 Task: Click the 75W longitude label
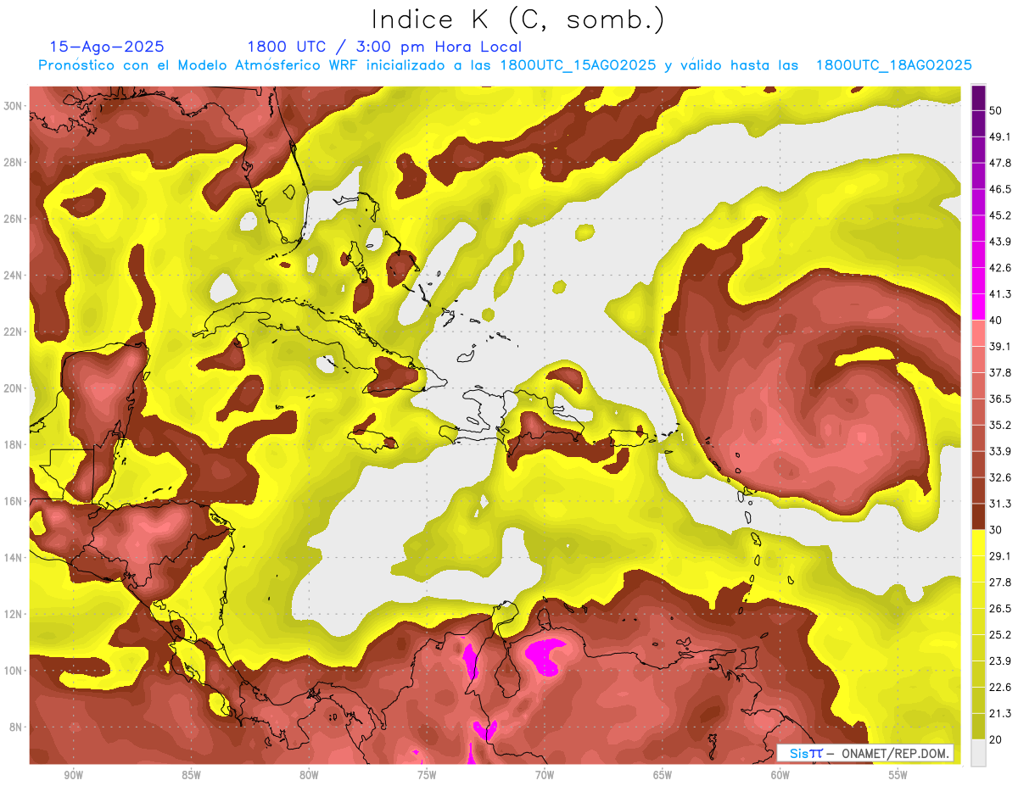[x=427, y=776]
